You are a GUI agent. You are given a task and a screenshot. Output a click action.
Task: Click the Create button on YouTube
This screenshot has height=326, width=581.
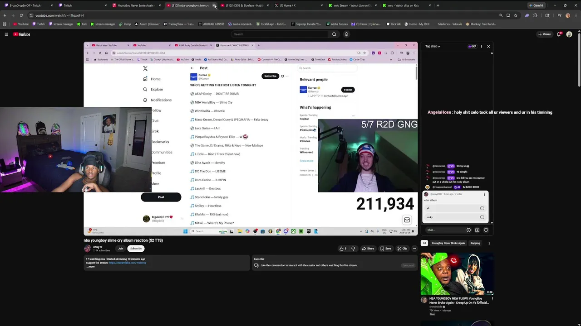coord(544,34)
